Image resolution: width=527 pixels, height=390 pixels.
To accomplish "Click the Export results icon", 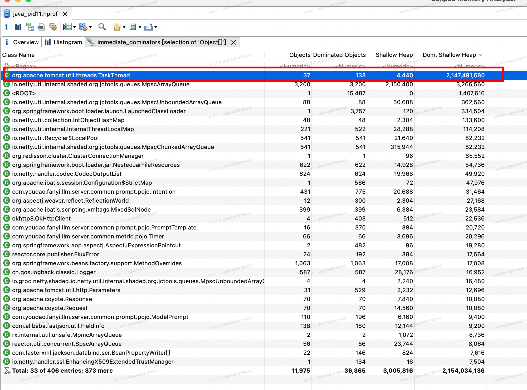I will (x=149, y=27).
